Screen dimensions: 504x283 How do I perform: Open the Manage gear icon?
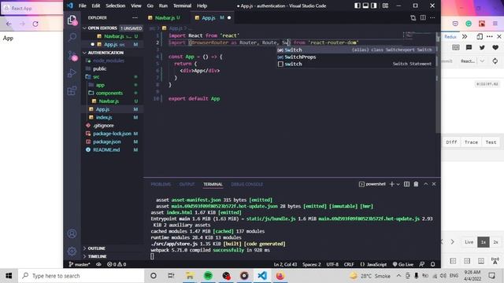click(x=72, y=251)
